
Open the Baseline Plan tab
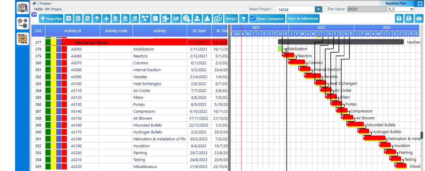tap(396, 3)
